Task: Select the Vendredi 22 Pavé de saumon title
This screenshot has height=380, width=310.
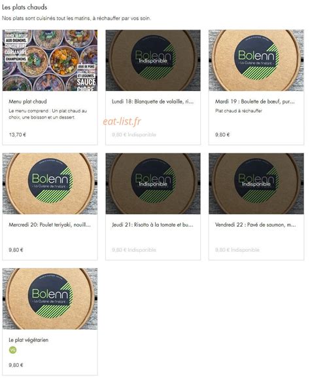Action: [x=255, y=225]
